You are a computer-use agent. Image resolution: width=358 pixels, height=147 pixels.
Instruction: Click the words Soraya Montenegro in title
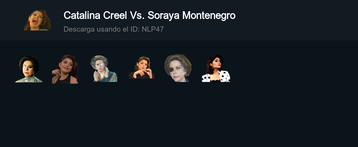point(191,15)
